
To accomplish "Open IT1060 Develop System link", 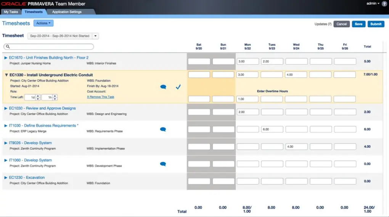I will click(x=30, y=160).
